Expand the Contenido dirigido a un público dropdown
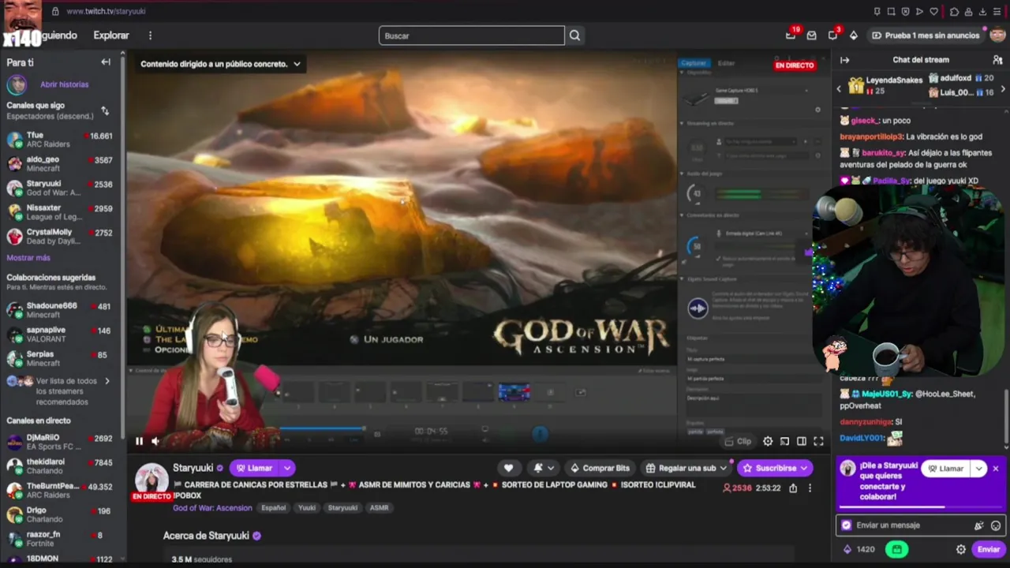 coord(220,64)
